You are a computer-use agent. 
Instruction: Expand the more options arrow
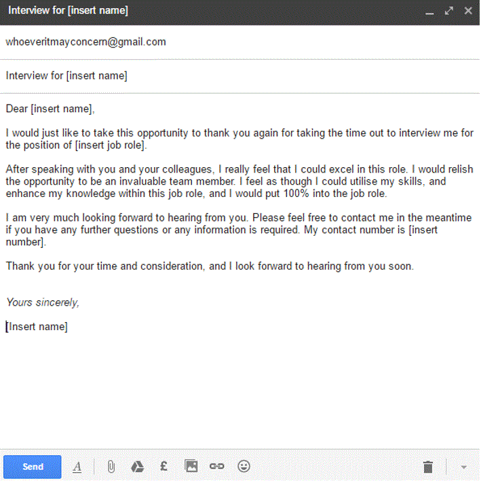(x=464, y=467)
